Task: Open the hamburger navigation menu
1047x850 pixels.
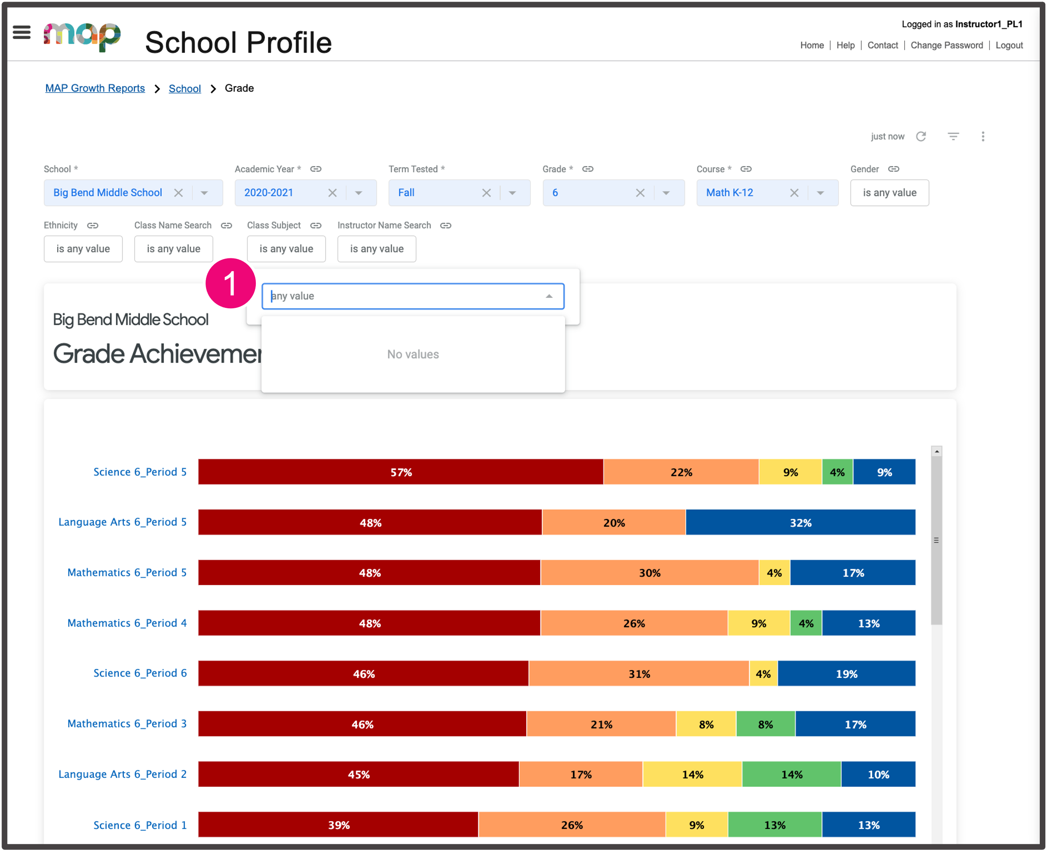Action: tap(21, 32)
